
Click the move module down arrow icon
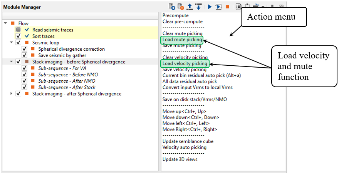(x=198, y=7)
